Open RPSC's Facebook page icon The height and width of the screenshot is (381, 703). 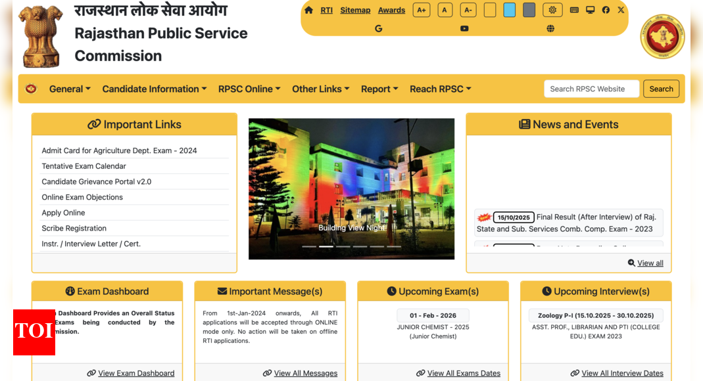click(x=606, y=10)
